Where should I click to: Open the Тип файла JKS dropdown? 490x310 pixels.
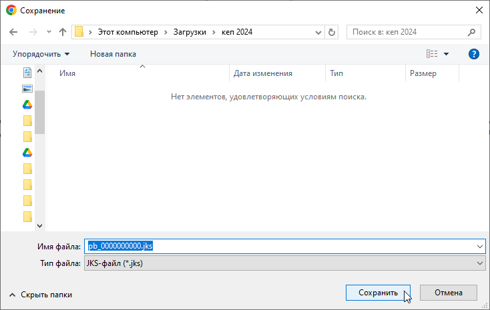[284, 263]
